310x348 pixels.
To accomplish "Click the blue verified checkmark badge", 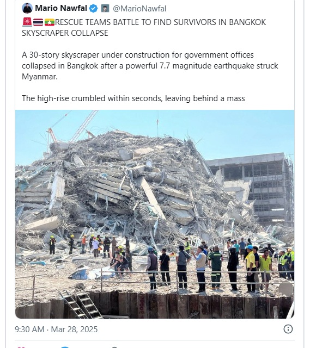I will (93, 9).
